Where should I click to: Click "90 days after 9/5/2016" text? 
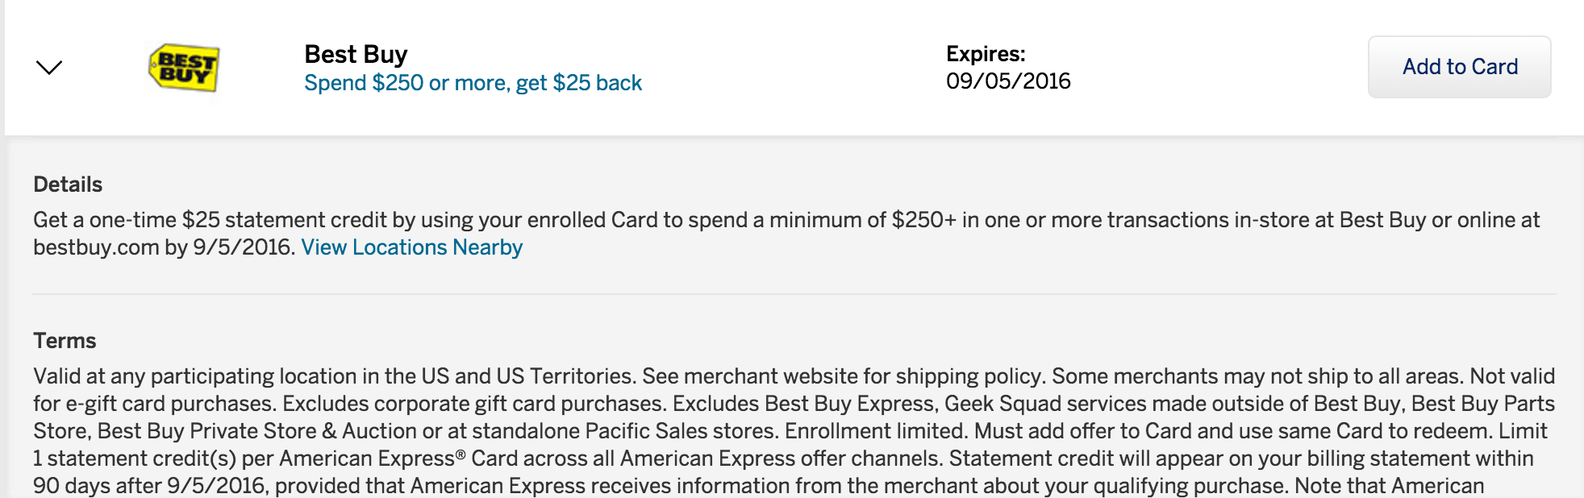(148, 486)
